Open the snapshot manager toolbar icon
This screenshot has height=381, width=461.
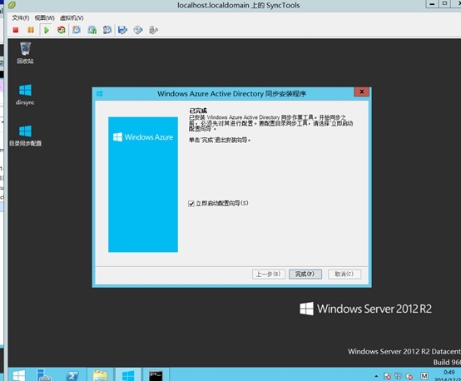click(x=107, y=30)
